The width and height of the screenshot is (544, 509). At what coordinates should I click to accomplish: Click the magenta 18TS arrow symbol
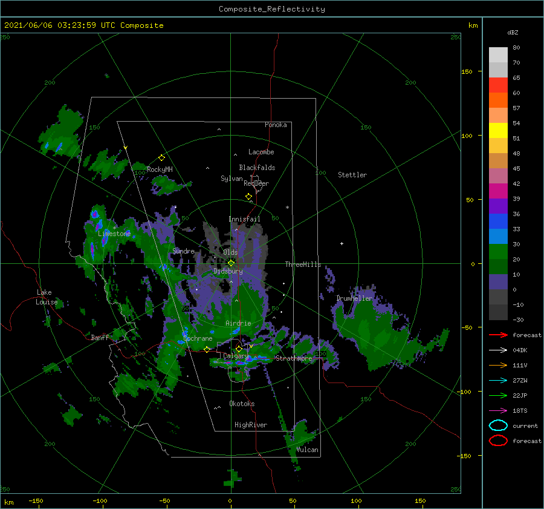point(498,411)
